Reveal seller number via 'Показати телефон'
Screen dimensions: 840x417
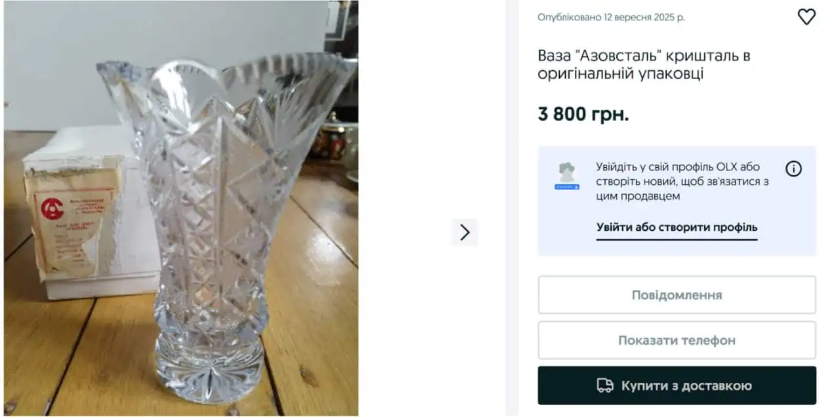[677, 340]
